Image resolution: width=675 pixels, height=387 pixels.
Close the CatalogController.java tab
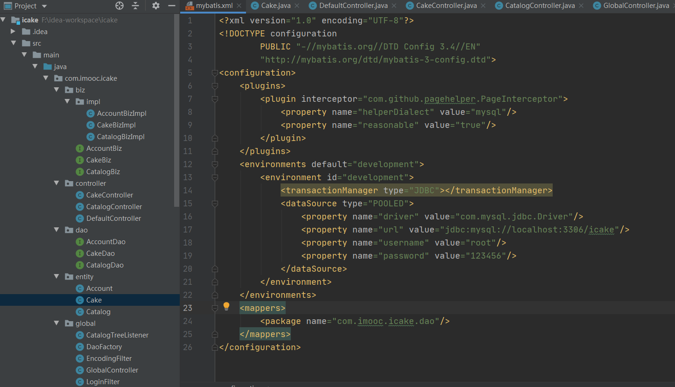[x=580, y=6]
